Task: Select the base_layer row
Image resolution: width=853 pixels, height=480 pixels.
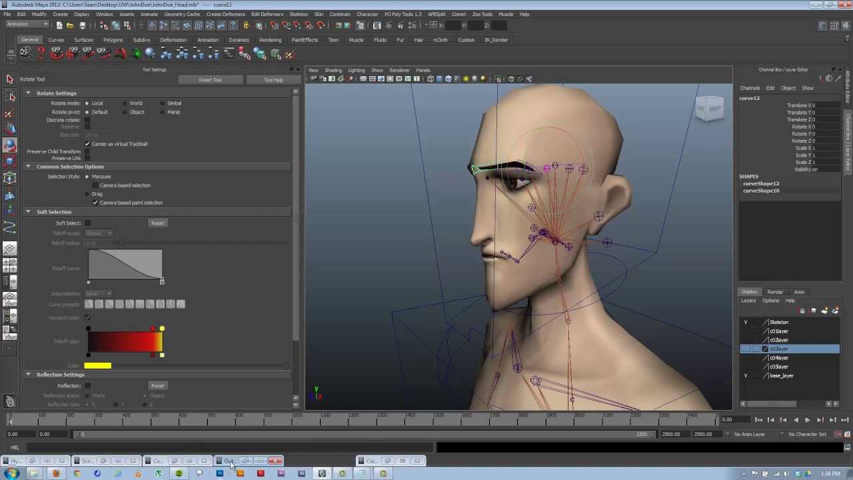Action: point(790,376)
